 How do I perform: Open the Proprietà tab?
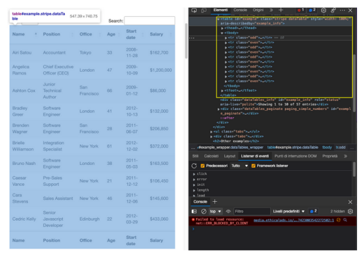(330, 156)
